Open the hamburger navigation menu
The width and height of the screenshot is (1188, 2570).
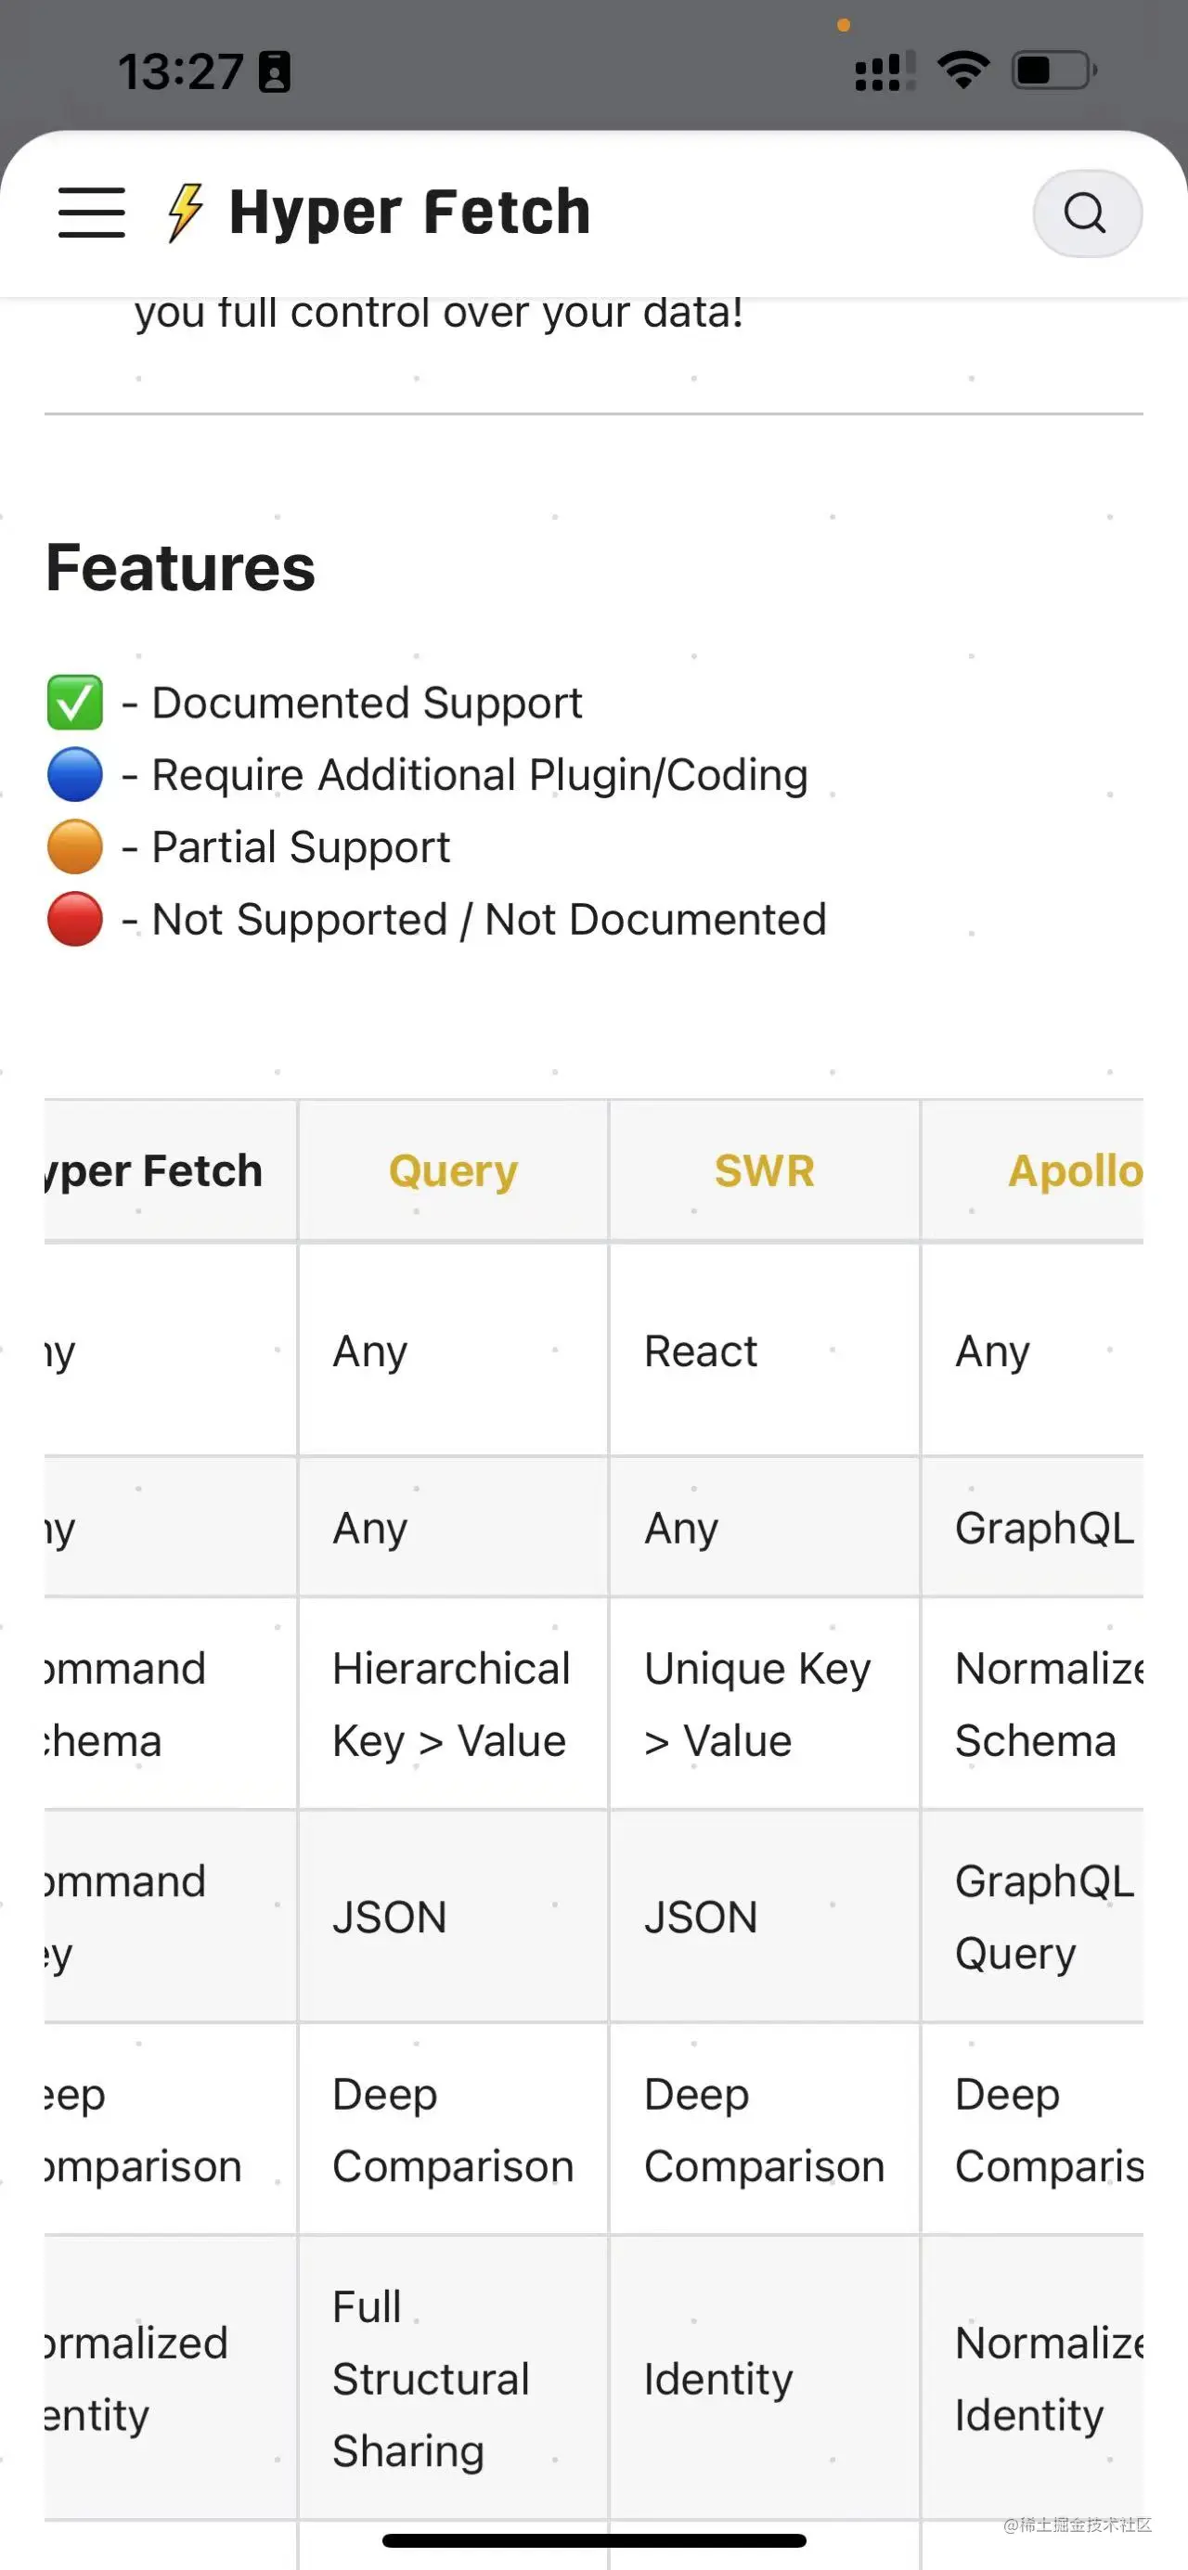pos(92,213)
